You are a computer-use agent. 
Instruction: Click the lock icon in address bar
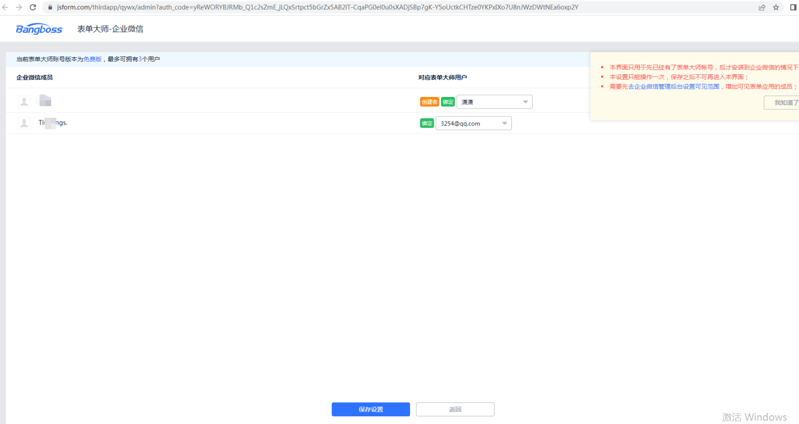pos(50,7)
